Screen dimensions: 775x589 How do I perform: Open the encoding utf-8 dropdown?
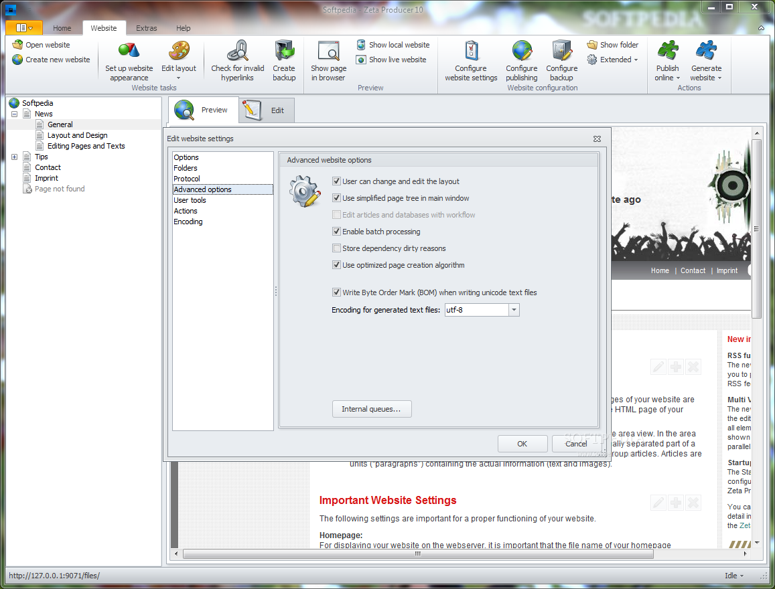pyautogui.click(x=514, y=310)
